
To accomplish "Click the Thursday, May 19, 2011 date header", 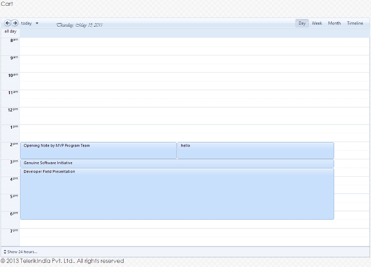I will (x=79, y=25).
